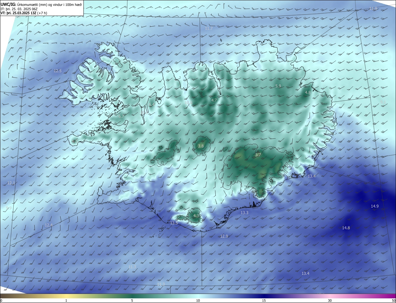Click the 12.5 value off the Westfjords

[58, 71]
